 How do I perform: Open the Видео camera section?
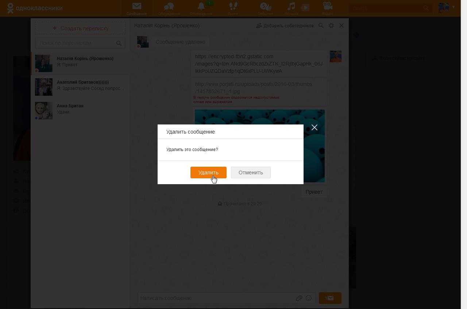tap(327, 8)
